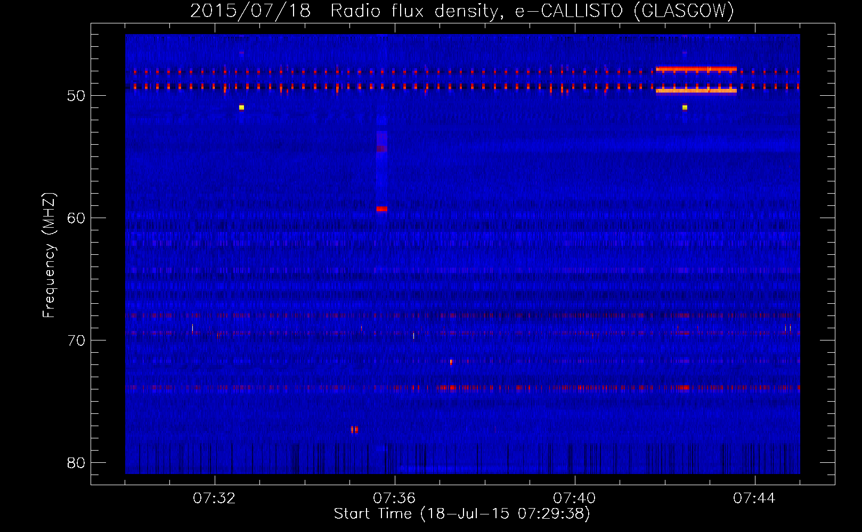Click the 60 frequency tick label
The height and width of the screenshot is (532, 862).
(76, 218)
